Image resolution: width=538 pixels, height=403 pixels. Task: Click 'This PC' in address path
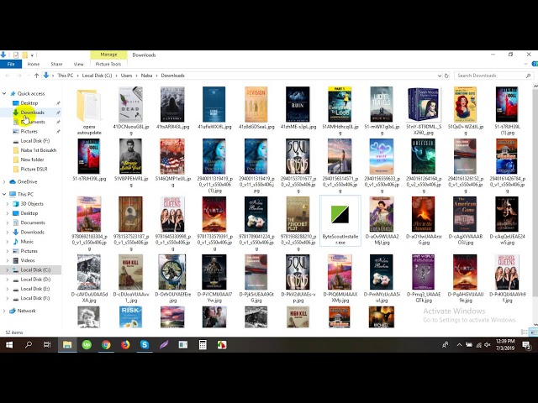(x=66, y=76)
